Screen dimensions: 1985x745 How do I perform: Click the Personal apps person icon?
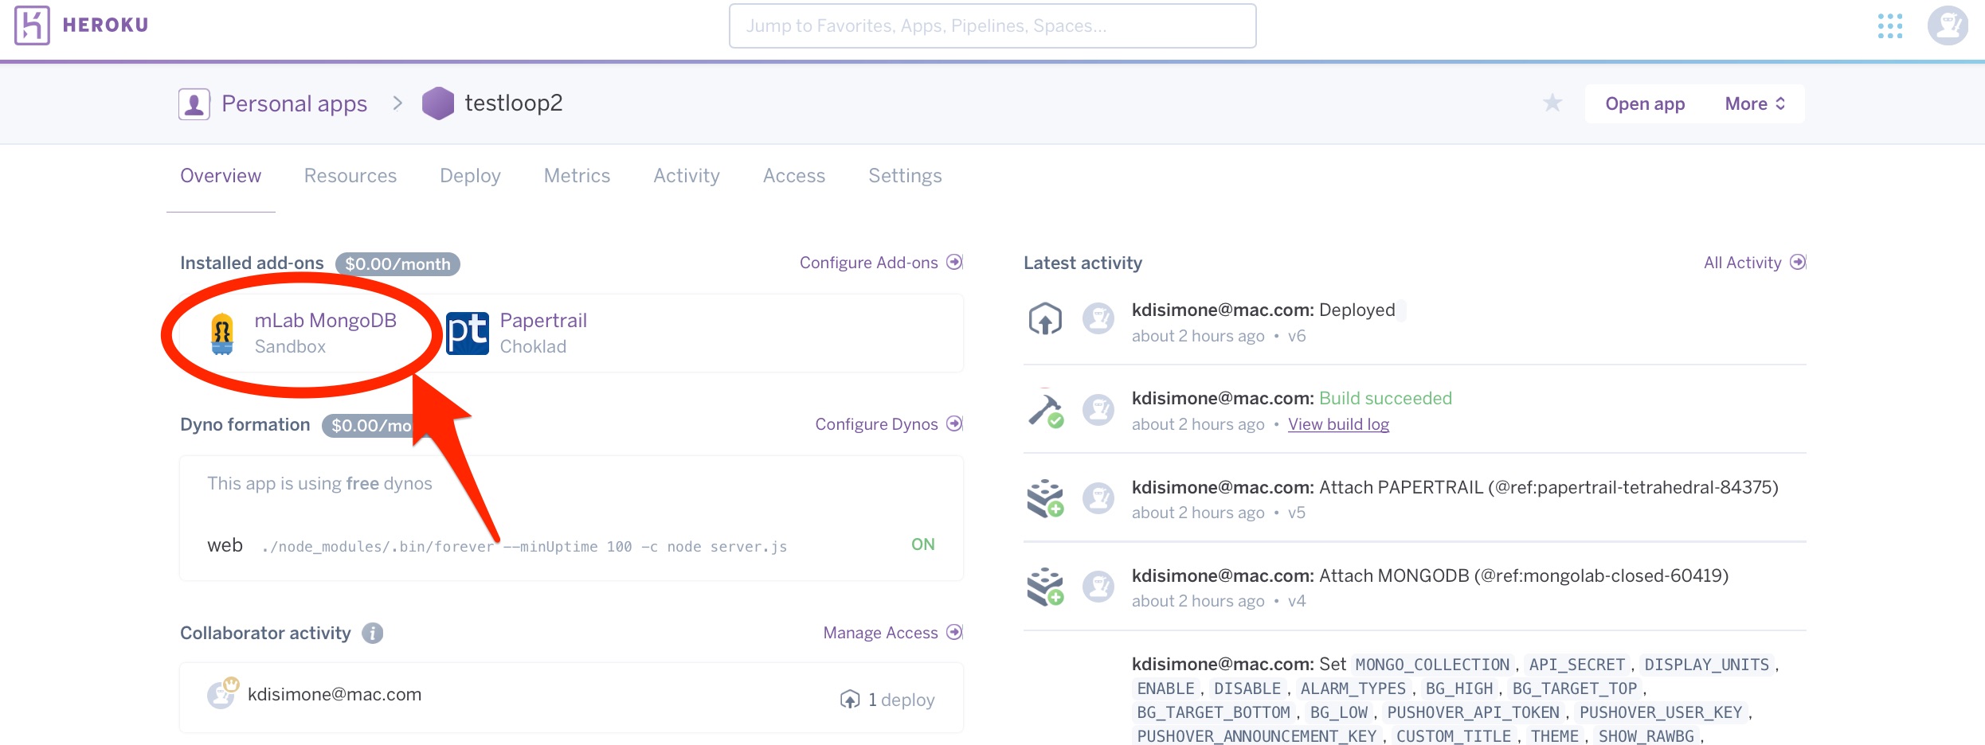[x=194, y=104]
